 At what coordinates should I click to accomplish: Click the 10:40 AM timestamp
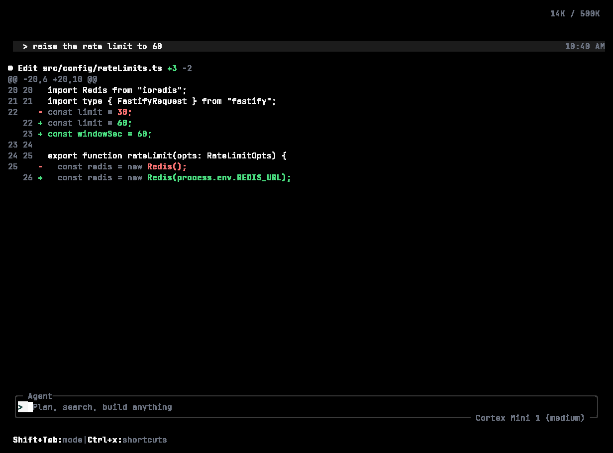tap(585, 46)
